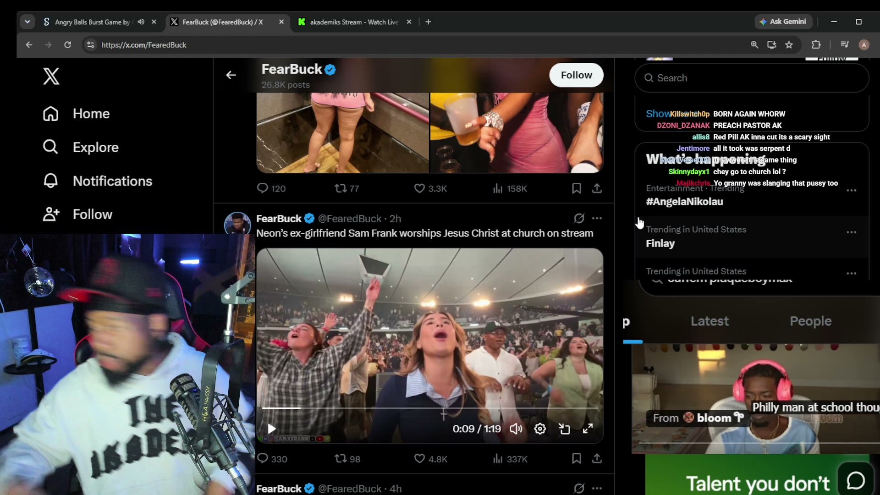Open the Follow item in the sidebar
Screen dimensions: 880x495
tap(77, 214)
